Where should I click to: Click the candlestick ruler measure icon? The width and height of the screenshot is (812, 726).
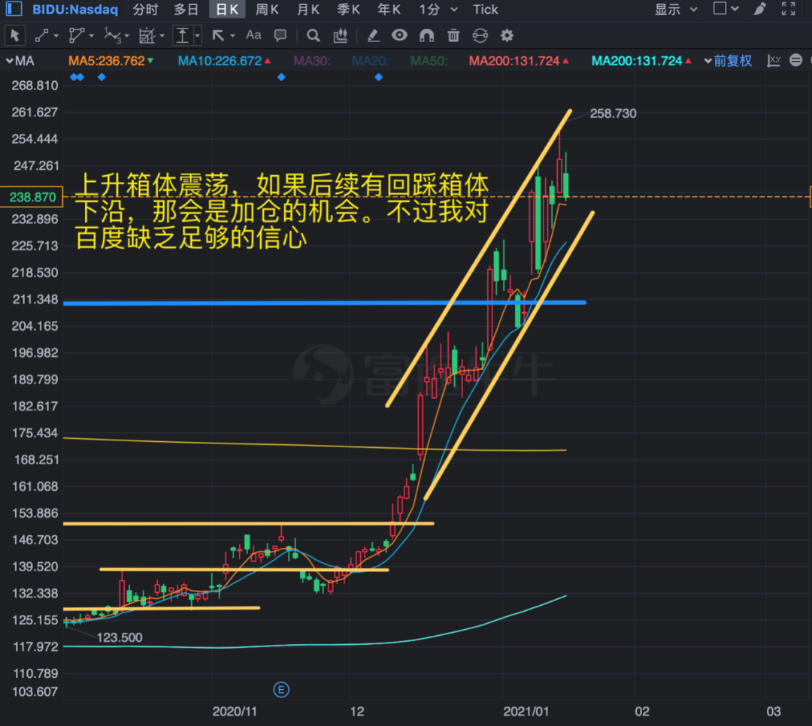341,35
